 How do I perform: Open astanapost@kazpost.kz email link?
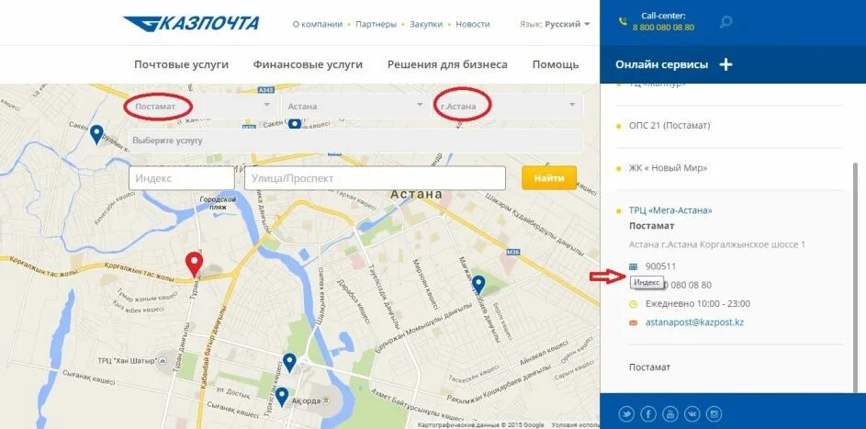point(694,322)
